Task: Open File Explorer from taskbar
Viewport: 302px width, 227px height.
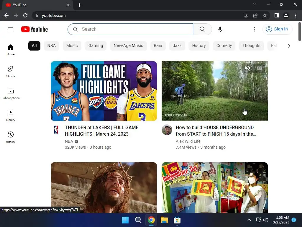Action: point(164,220)
